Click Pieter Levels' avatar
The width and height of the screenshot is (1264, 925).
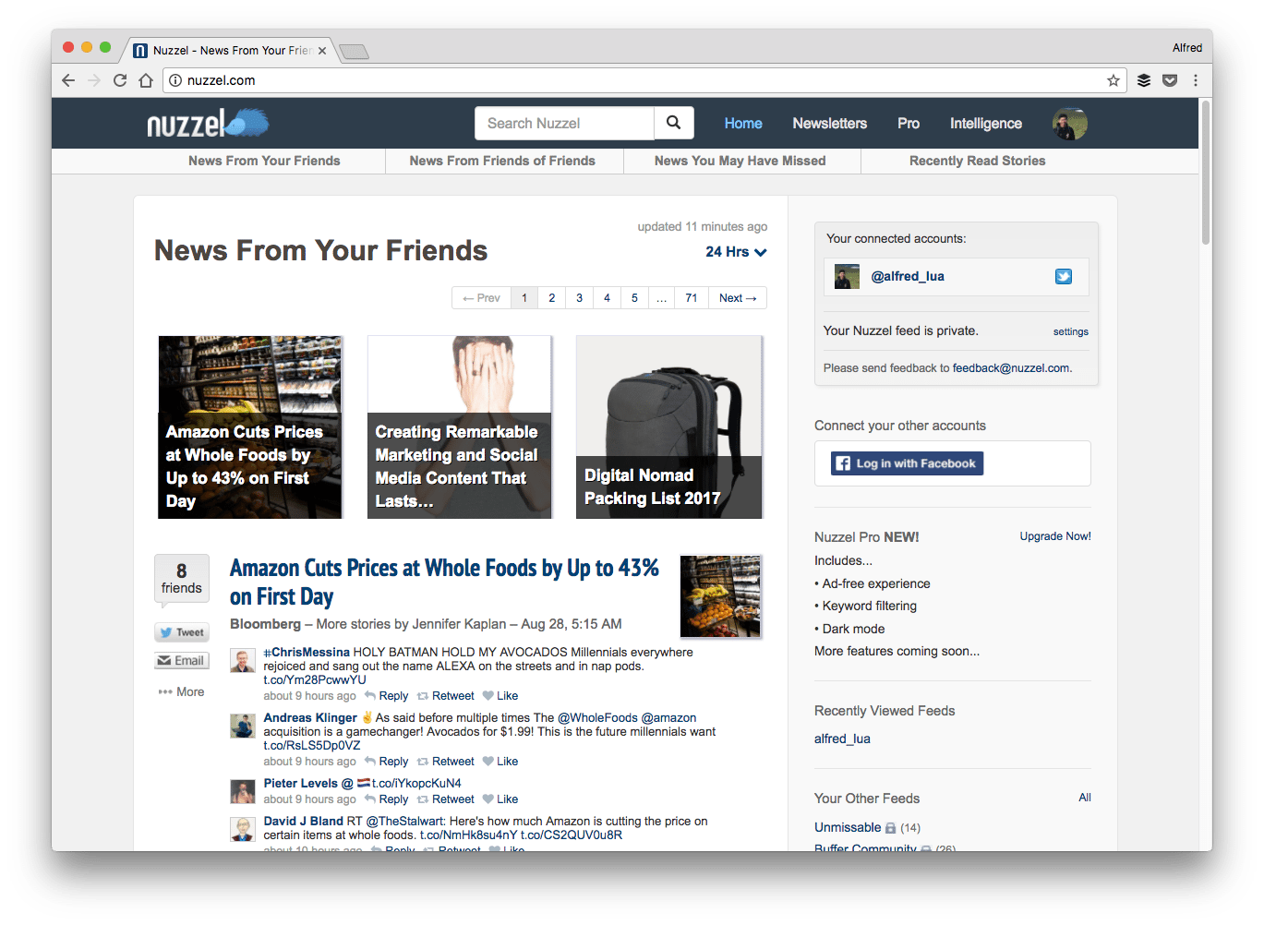243,791
